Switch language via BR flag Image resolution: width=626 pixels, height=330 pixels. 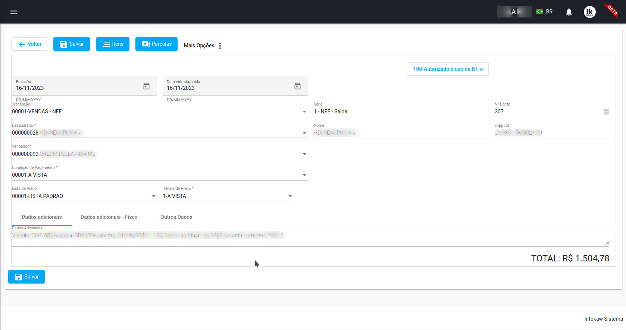click(x=544, y=12)
